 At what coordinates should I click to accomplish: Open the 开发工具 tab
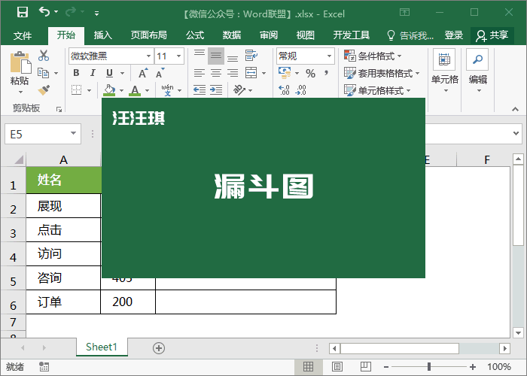point(352,35)
